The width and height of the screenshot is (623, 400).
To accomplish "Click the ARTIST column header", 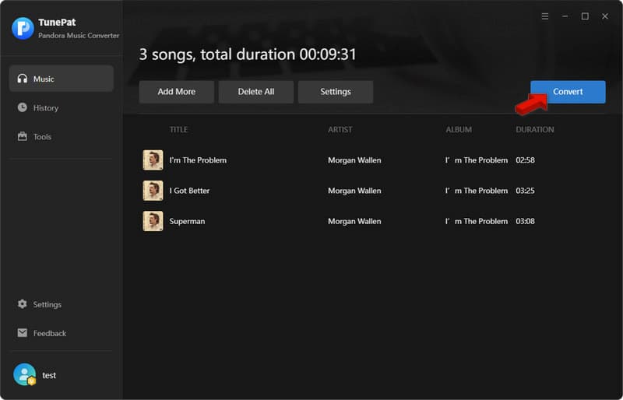I will pos(340,129).
